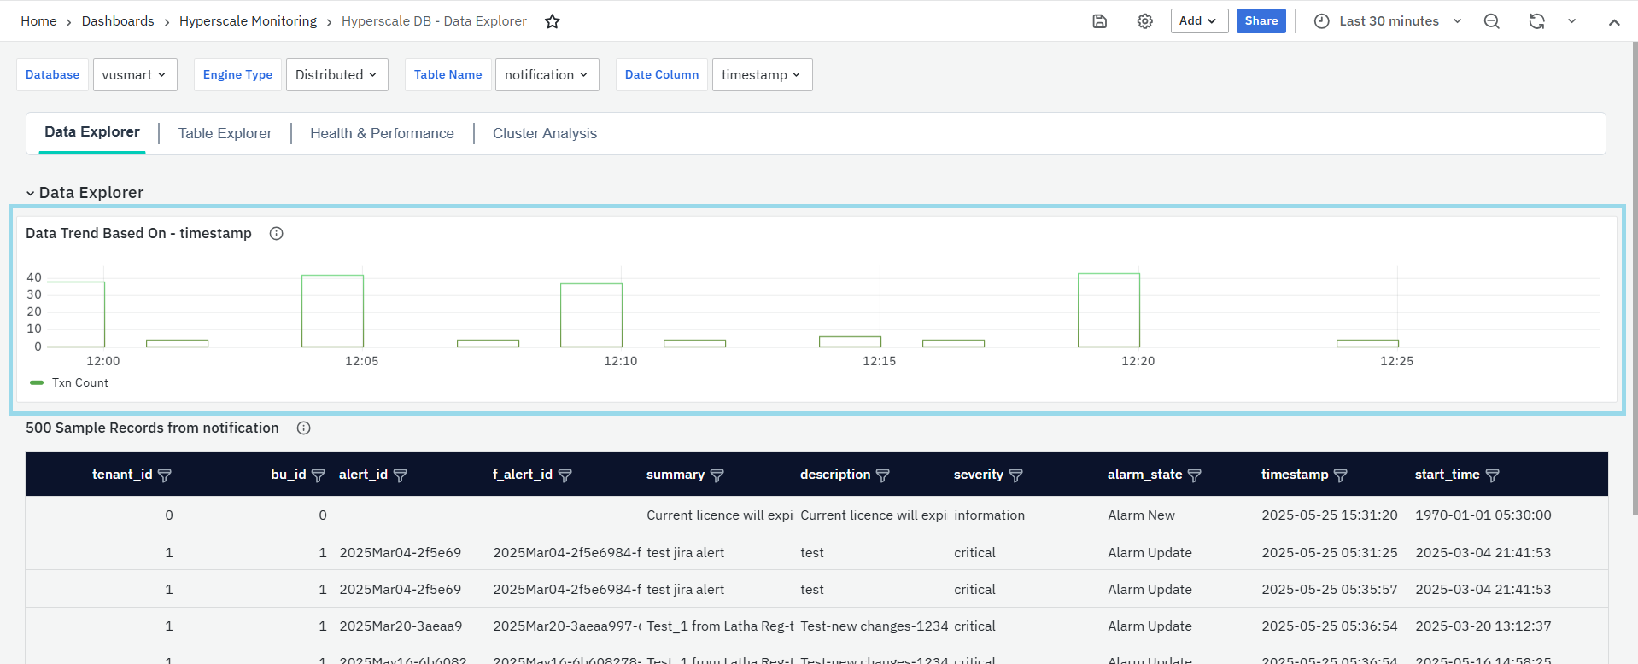Filter the tenant_id column
1638x664 pixels.
pos(165,475)
